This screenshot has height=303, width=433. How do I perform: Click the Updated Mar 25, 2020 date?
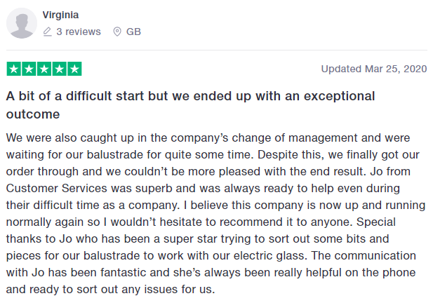pyautogui.click(x=374, y=69)
